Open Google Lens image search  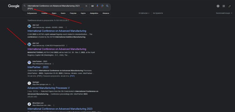102,6
